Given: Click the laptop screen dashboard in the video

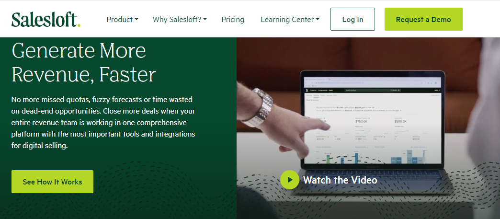Looking at the screenshot, I should tap(372, 121).
